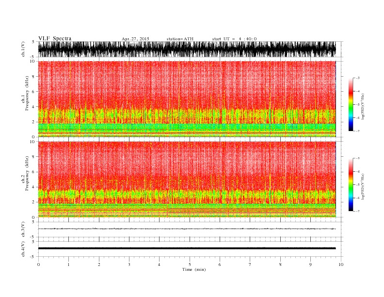The height and width of the screenshot is (297, 384).
Task: Click the log(PSD) label beside ch.2 color bar
Action: click(363, 187)
